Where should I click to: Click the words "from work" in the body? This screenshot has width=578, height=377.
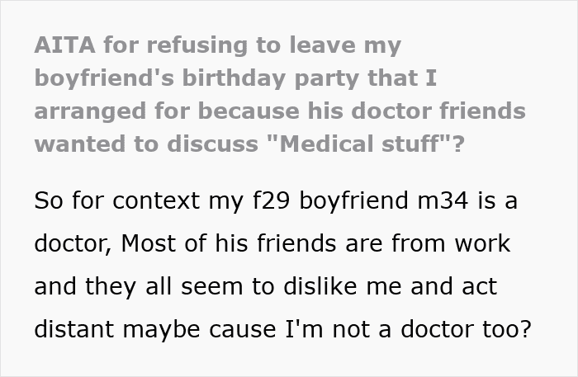(451, 243)
